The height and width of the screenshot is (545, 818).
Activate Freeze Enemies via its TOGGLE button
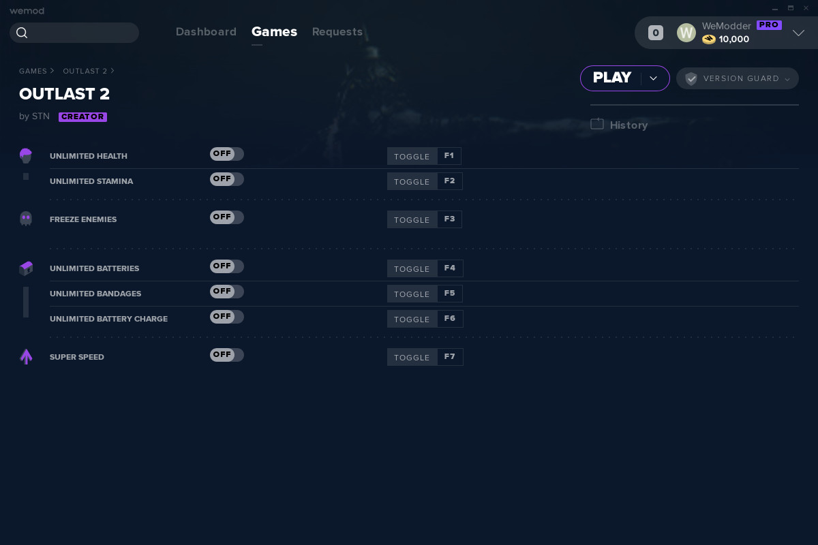(412, 219)
